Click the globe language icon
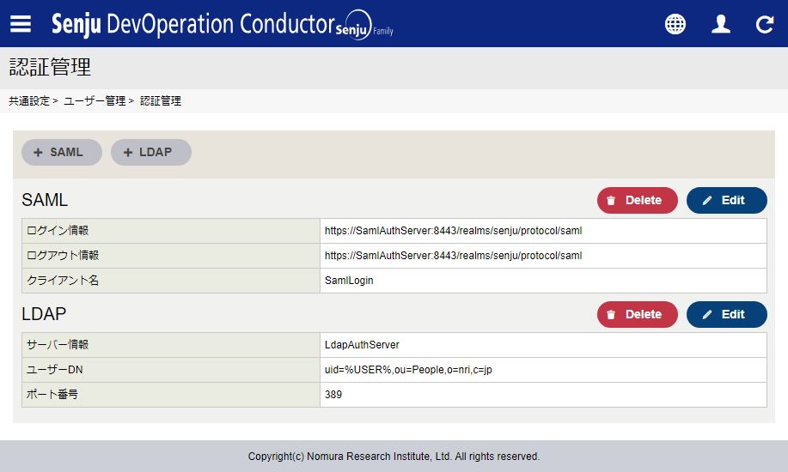 (x=675, y=24)
